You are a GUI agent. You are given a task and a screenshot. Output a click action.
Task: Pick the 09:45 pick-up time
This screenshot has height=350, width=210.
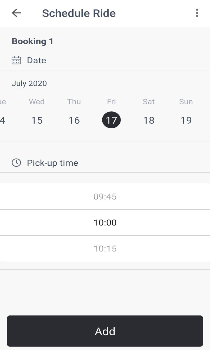105,197
